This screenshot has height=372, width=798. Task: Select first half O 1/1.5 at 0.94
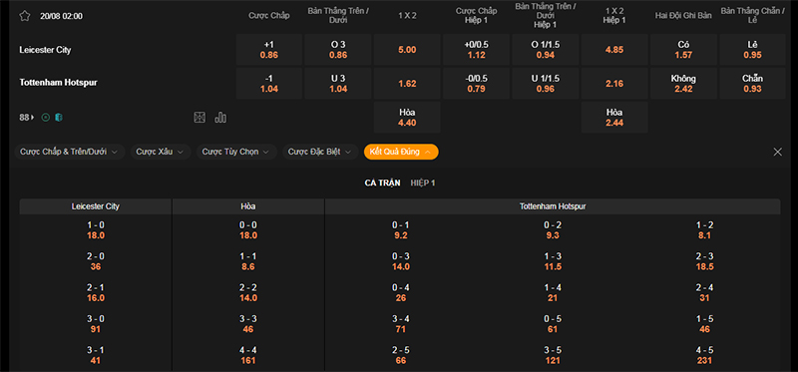pyautogui.click(x=546, y=50)
